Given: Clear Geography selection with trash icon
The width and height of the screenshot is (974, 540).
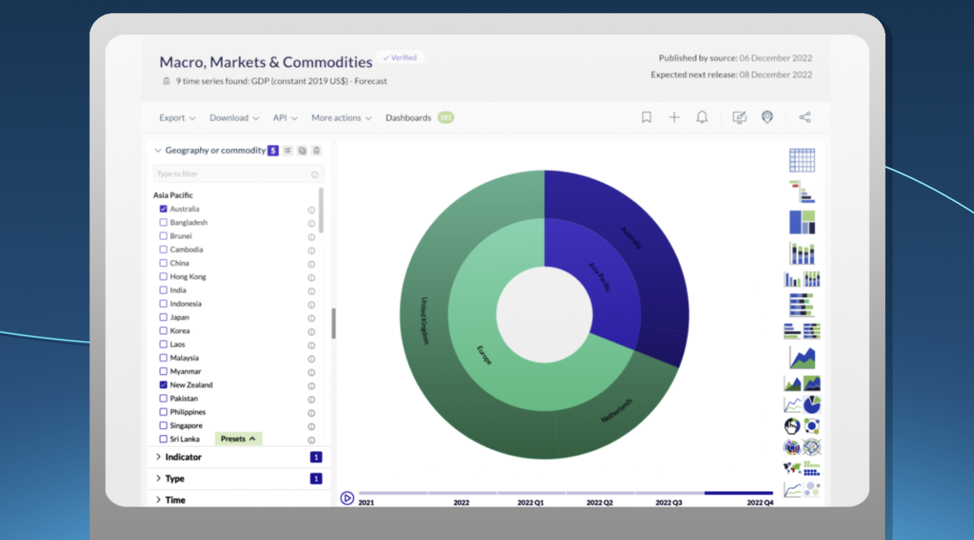Looking at the screenshot, I should [x=317, y=151].
